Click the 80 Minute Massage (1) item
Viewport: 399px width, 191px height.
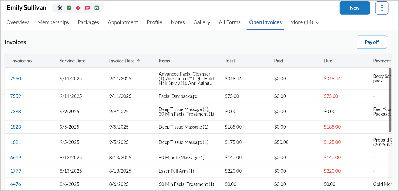coord(182,158)
